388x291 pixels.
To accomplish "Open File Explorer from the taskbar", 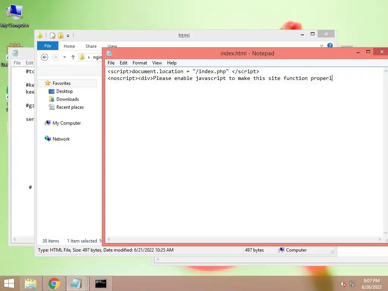I will [31, 283].
